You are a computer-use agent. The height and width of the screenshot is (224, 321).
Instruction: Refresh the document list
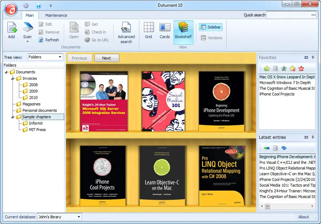click(x=49, y=40)
